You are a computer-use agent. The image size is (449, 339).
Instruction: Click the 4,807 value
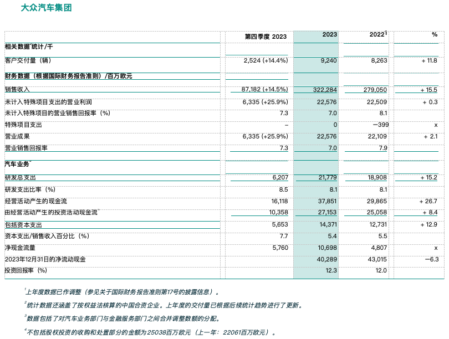379,248
